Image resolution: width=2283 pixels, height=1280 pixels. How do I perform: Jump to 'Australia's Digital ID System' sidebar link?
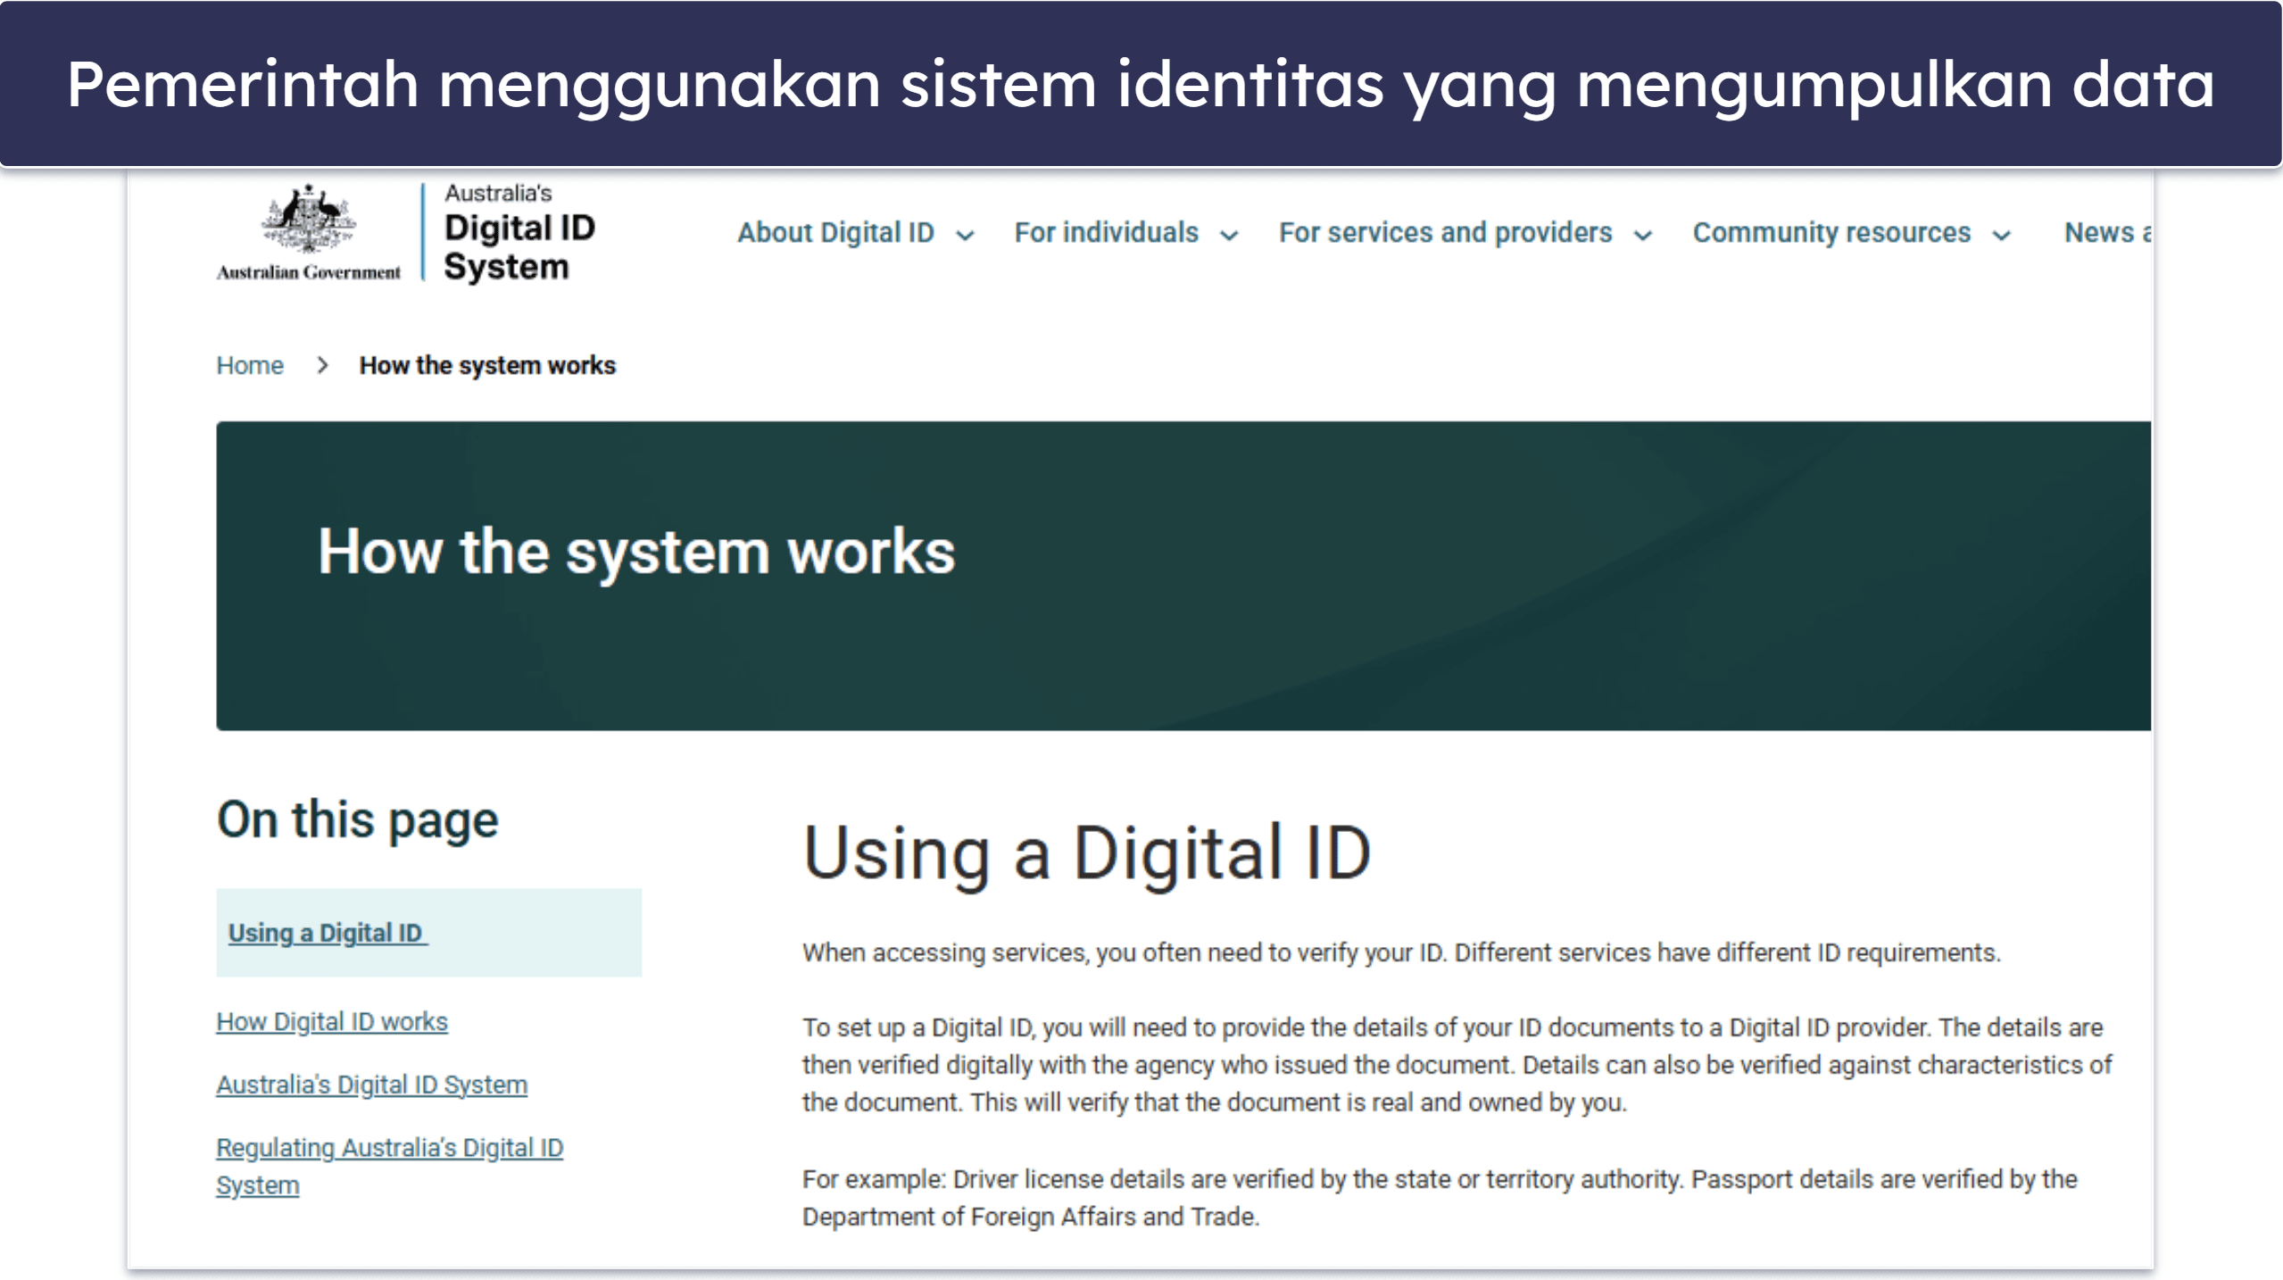371,1085
